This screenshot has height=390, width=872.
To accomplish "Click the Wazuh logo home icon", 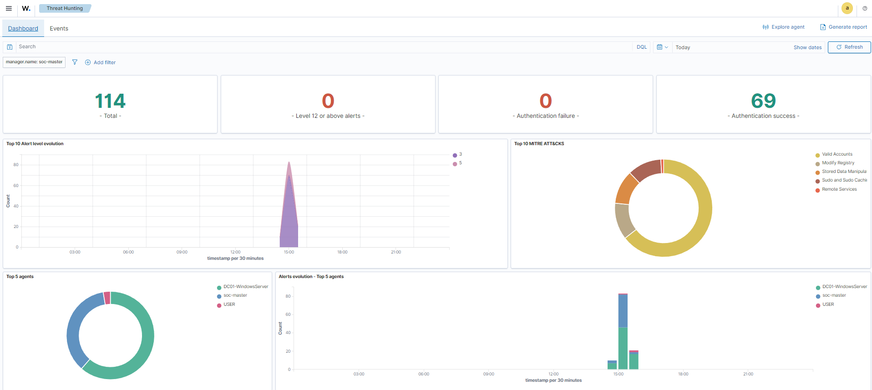I will pyautogui.click(x=26, y=8).
